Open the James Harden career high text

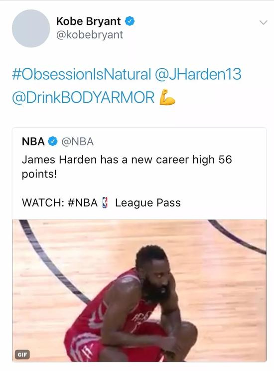127,167
